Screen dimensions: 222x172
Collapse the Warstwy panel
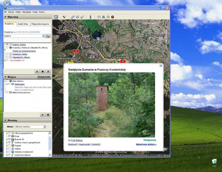(x=5, y=120)
